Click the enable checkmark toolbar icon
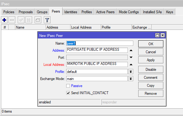183x116 pixels. tap(21, 20)
